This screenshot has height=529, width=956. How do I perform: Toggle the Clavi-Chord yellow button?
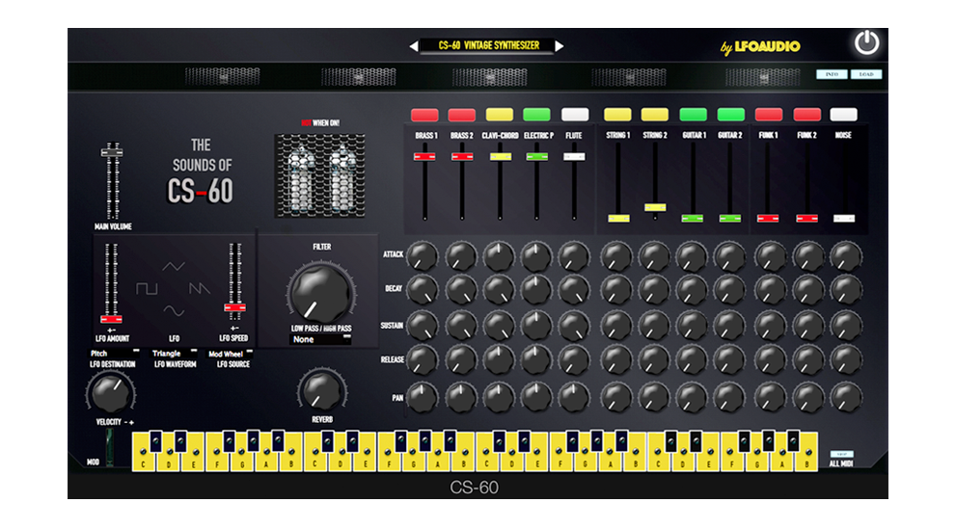(500, 115)
